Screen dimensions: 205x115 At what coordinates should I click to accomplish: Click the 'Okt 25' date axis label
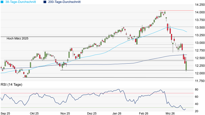(x=35, y=113)
